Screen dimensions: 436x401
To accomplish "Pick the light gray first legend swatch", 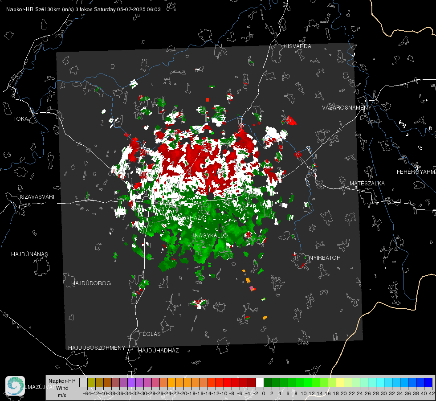I will coord(83,382).
